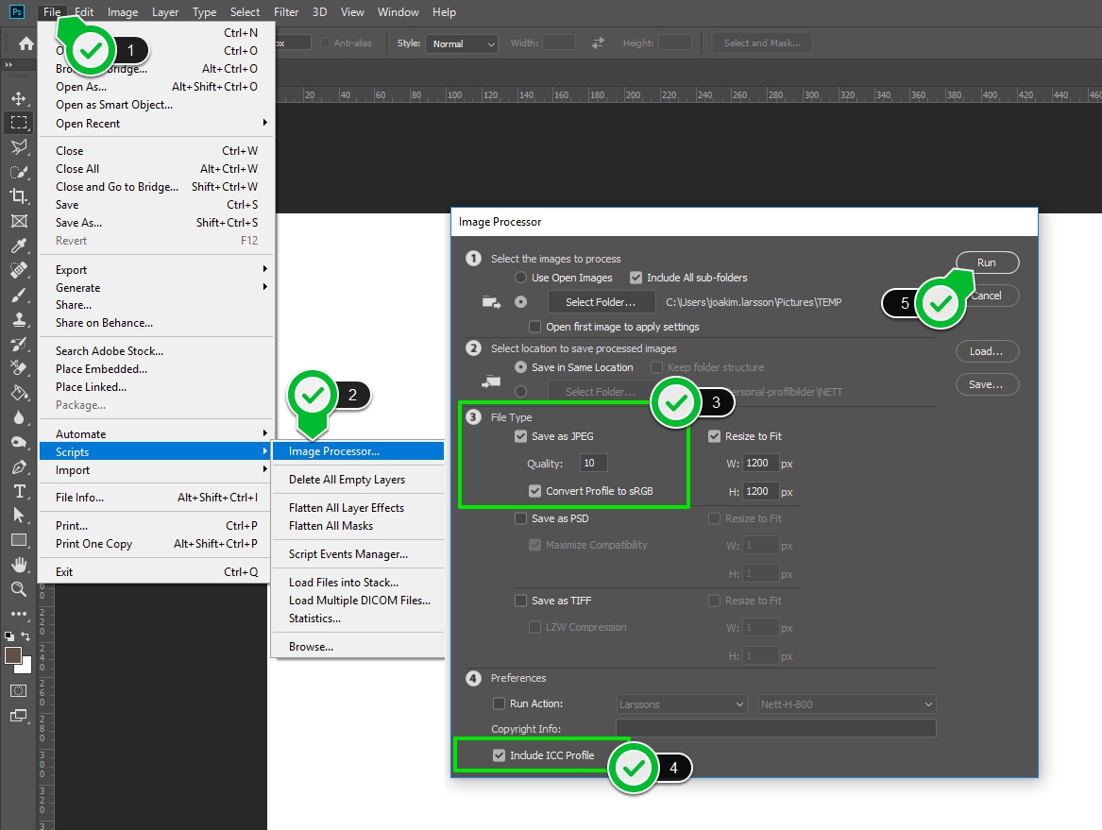Select the Hand tool
Image resolution: width=1102 pixels, height=830 pixels.
[19, 565]
